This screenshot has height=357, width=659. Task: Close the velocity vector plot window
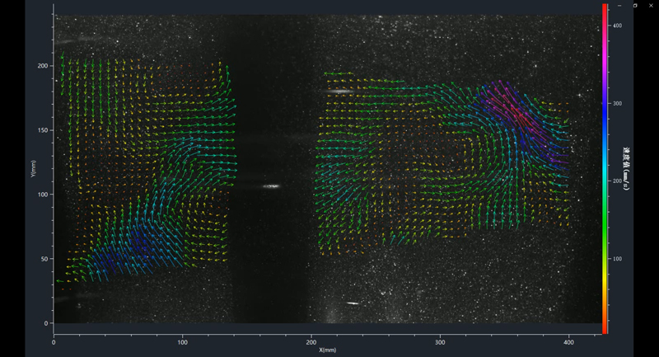(x=651, y=6)
